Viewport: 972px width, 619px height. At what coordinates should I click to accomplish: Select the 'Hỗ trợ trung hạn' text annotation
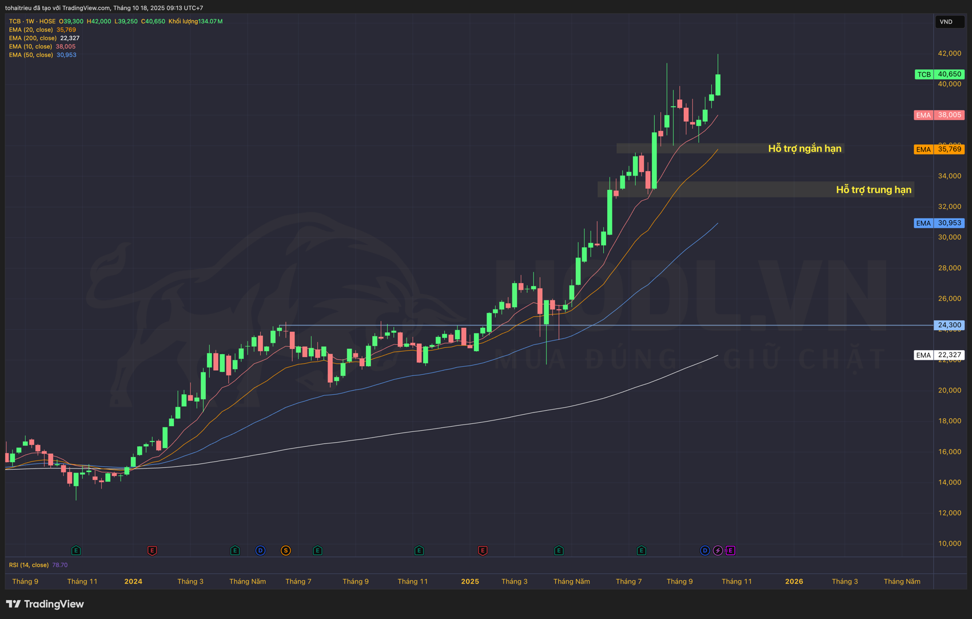(873, 190)
